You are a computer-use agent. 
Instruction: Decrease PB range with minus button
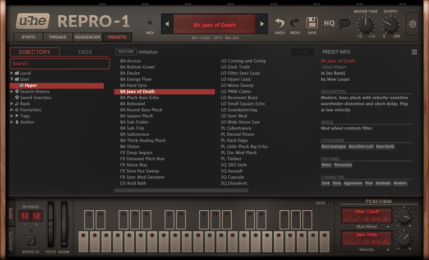(x=25, y=224)
